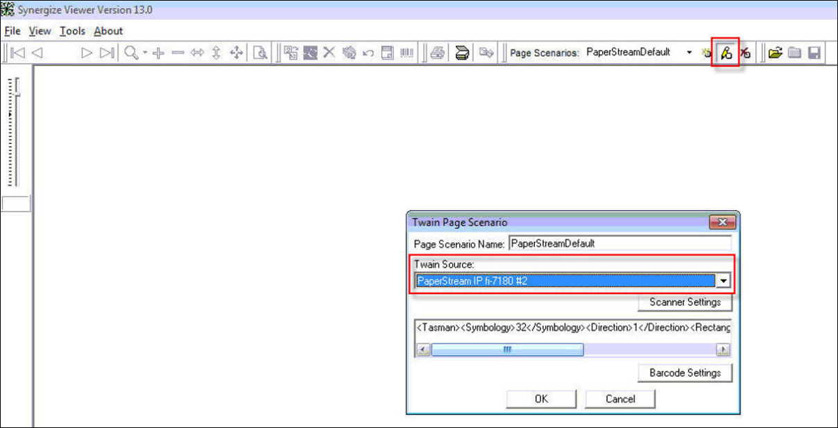838x428 pixels.
Task: Click the grayed export arrow icon
Action: (x=486, y=53)
